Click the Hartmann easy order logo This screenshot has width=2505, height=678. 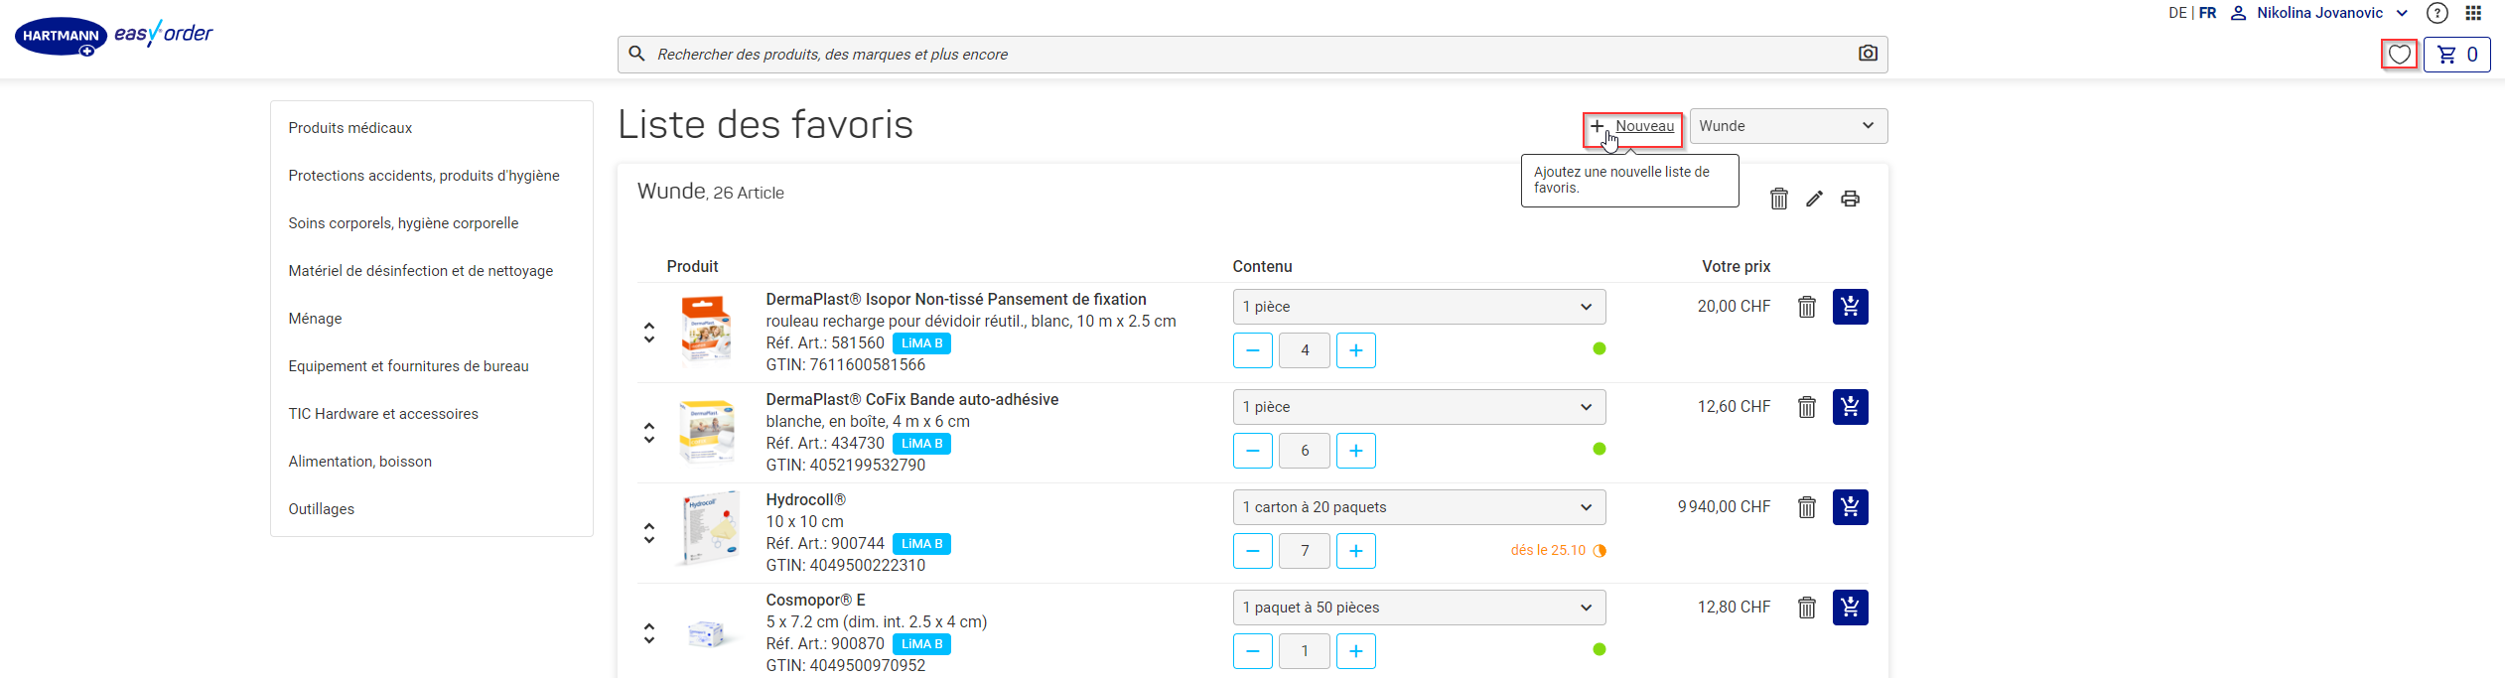point(113,36)
